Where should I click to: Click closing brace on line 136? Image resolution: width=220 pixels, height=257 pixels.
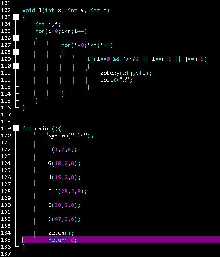point(24,247)
